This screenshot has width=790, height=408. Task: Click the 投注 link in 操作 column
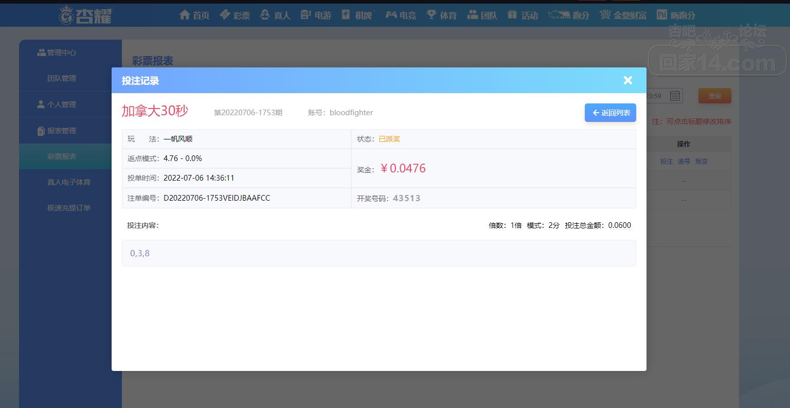[667, 161]
